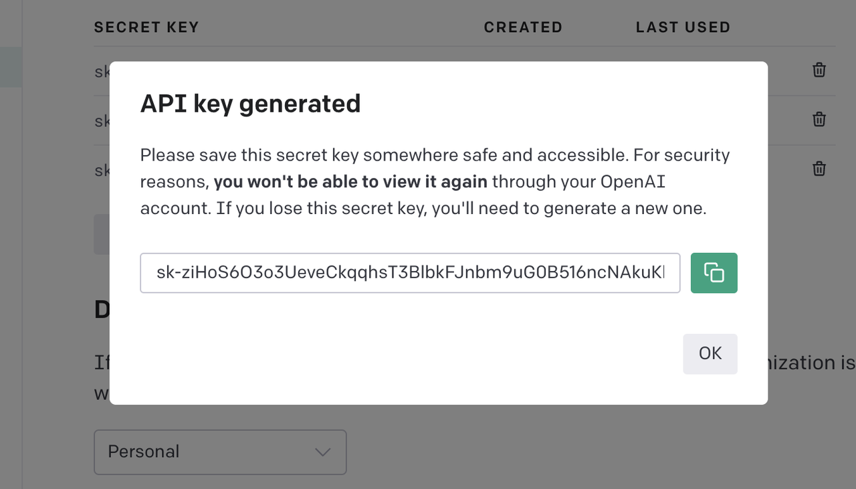Screen dimensions: 856x489
Task: Open the Personal organization dropdown
Action: (220, 452)
